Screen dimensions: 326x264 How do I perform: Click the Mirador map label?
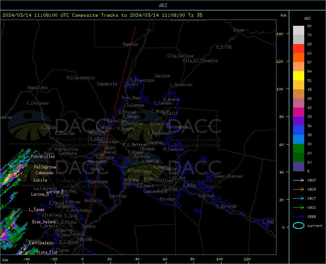click(x=167, y=199)
